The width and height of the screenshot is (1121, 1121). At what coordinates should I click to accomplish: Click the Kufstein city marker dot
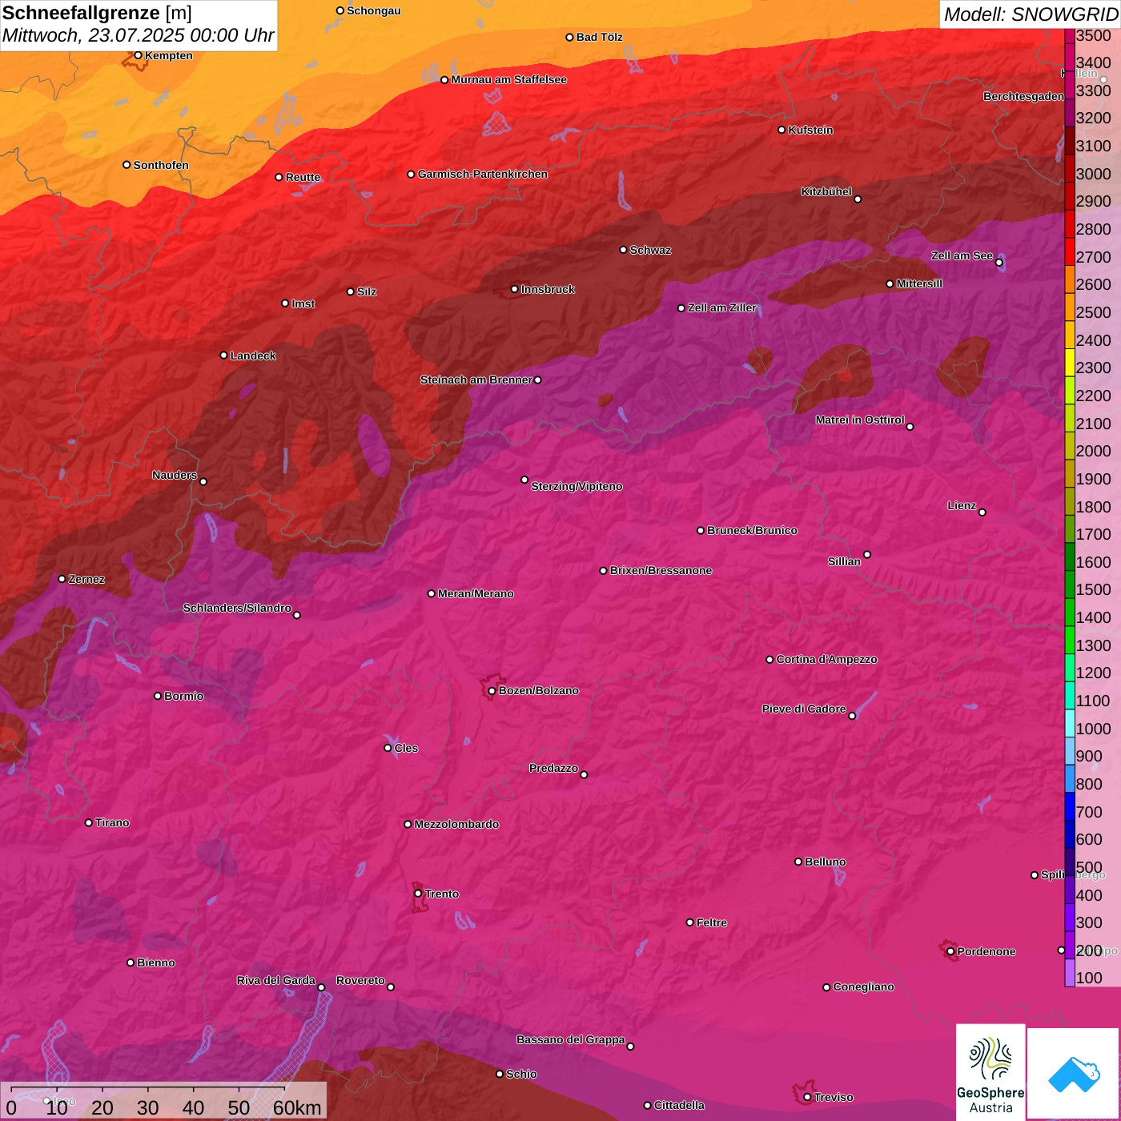(x=781, y=130)
